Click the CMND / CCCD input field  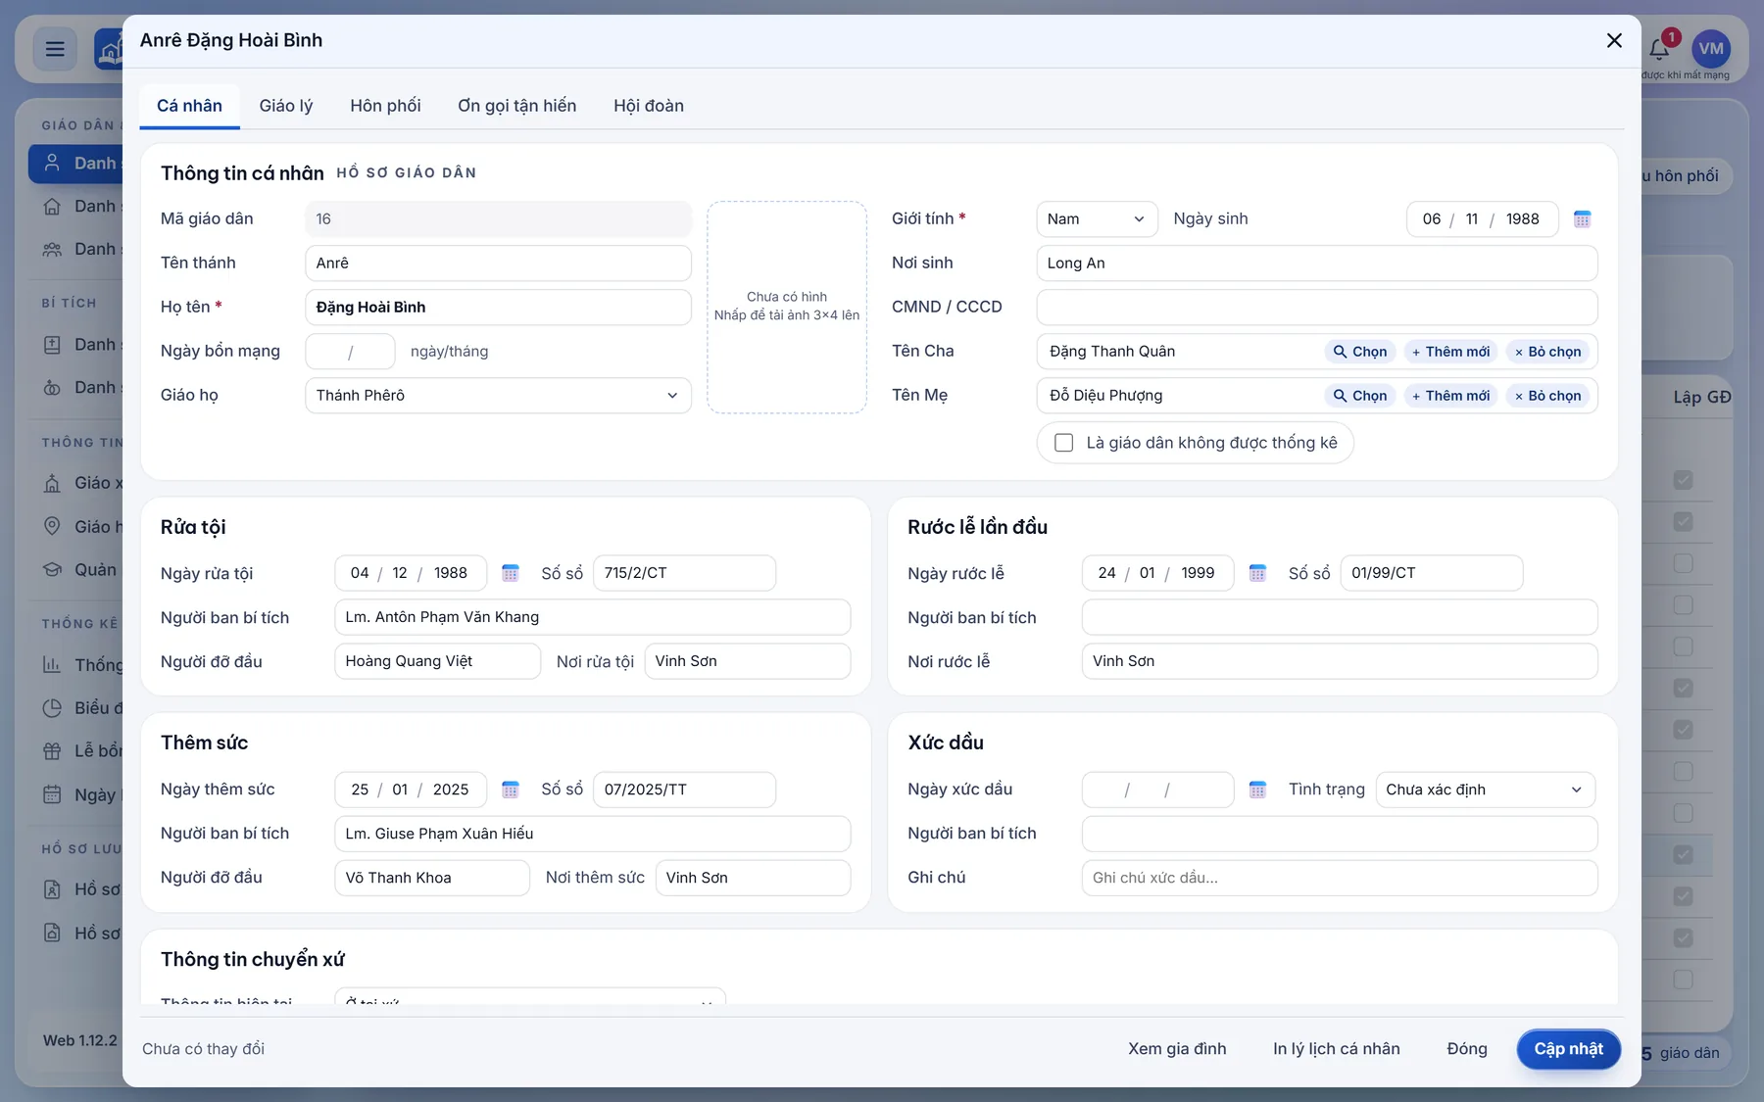tap(1316, 308)
